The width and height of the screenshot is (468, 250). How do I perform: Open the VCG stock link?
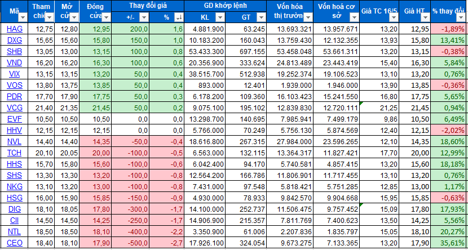[x=15, y=108]
